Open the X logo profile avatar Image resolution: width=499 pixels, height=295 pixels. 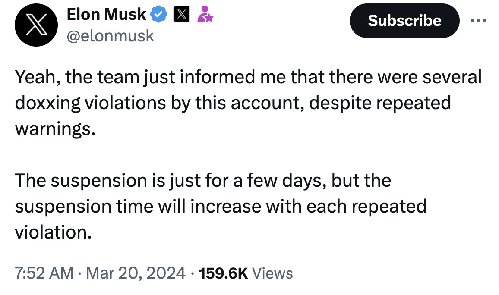[36, 25]
